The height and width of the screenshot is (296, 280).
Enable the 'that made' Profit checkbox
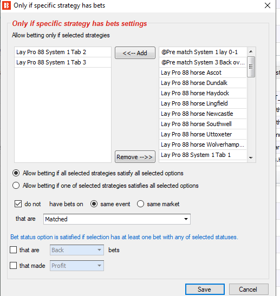coord(13,266)
